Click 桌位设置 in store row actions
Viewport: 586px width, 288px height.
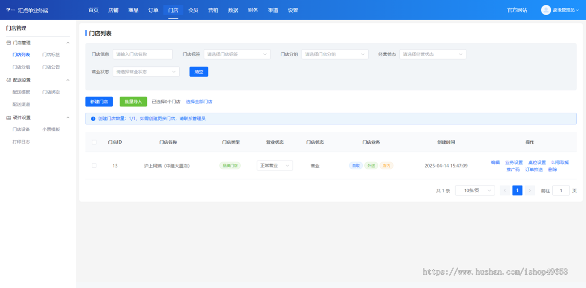coord(537,163)
